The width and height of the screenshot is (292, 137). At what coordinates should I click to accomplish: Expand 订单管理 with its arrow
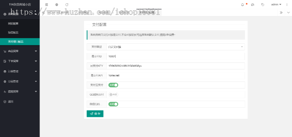coord(36,71)
